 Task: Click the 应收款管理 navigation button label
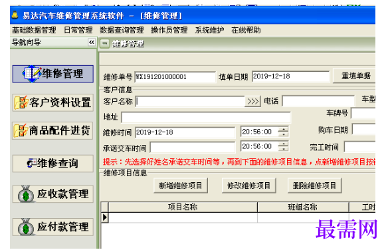pyautogui.click(x=63, y=193)
